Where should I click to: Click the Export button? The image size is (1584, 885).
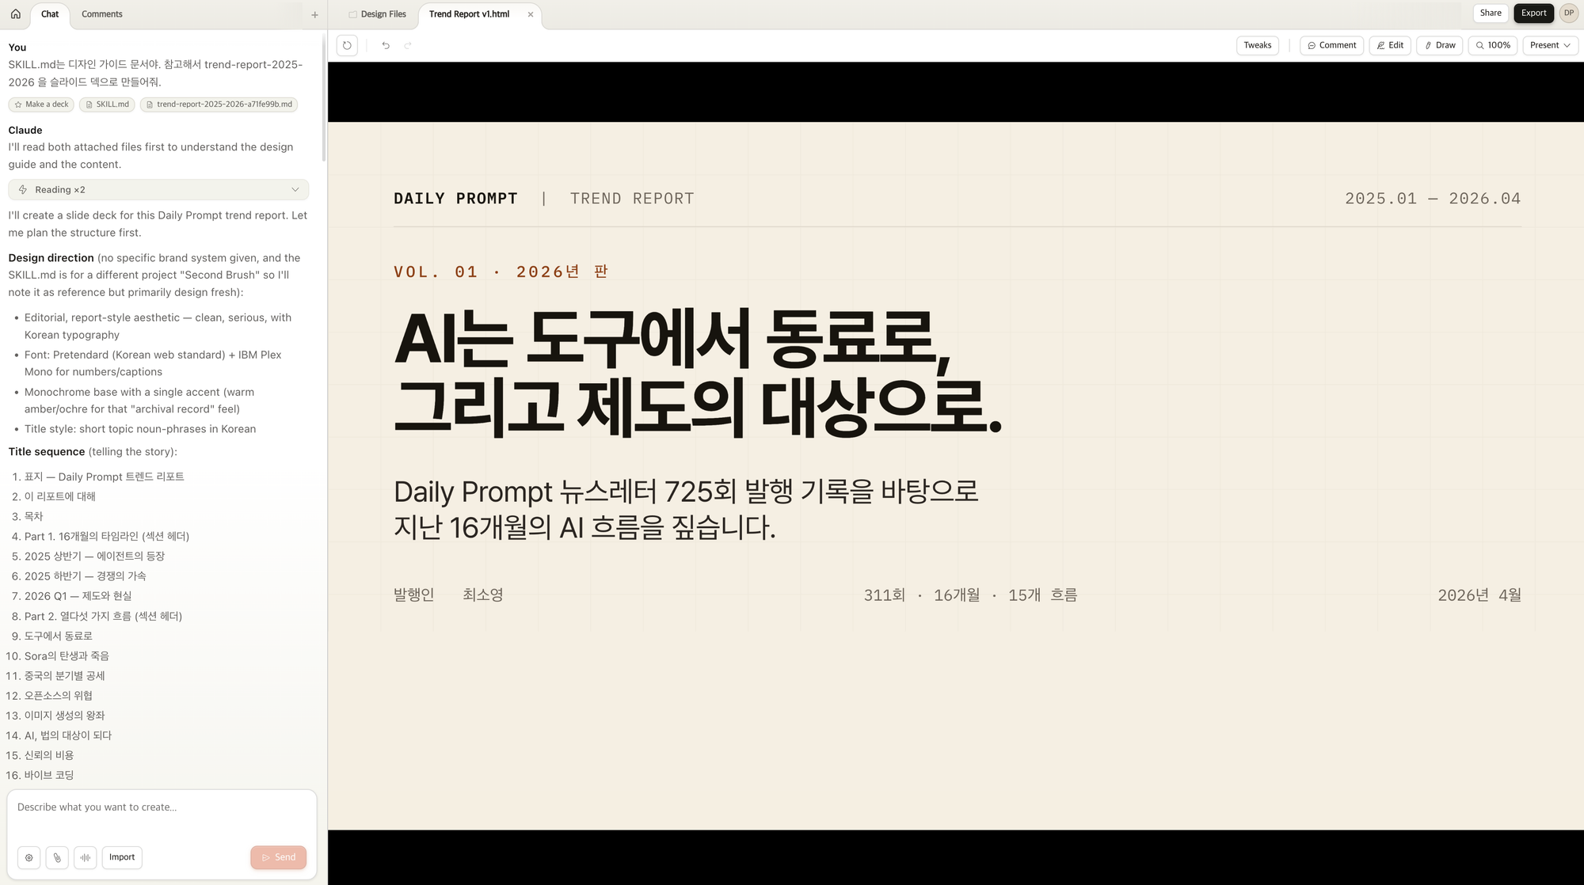point(1533,13)
